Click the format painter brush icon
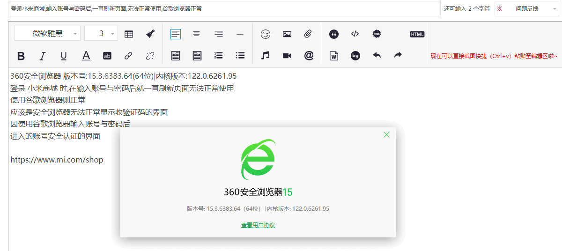562x251 pixels. (150, 34)
